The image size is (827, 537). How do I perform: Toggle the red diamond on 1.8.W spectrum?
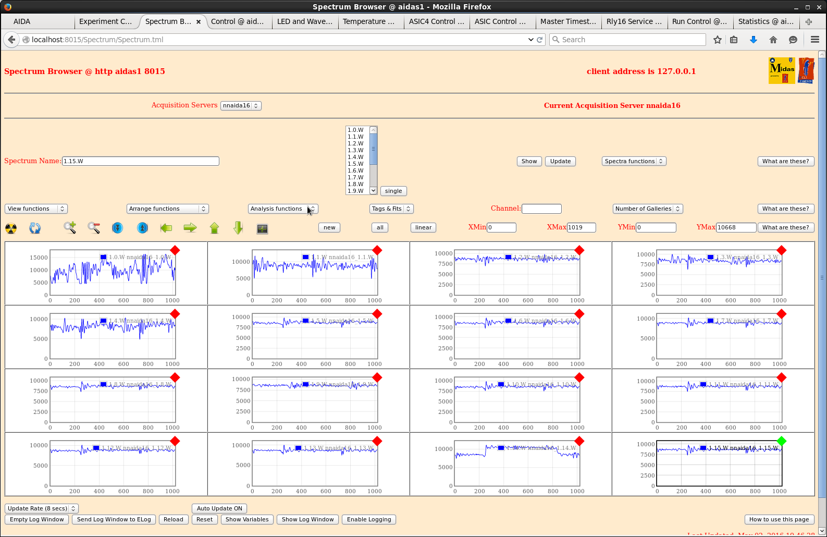[175, 377]
